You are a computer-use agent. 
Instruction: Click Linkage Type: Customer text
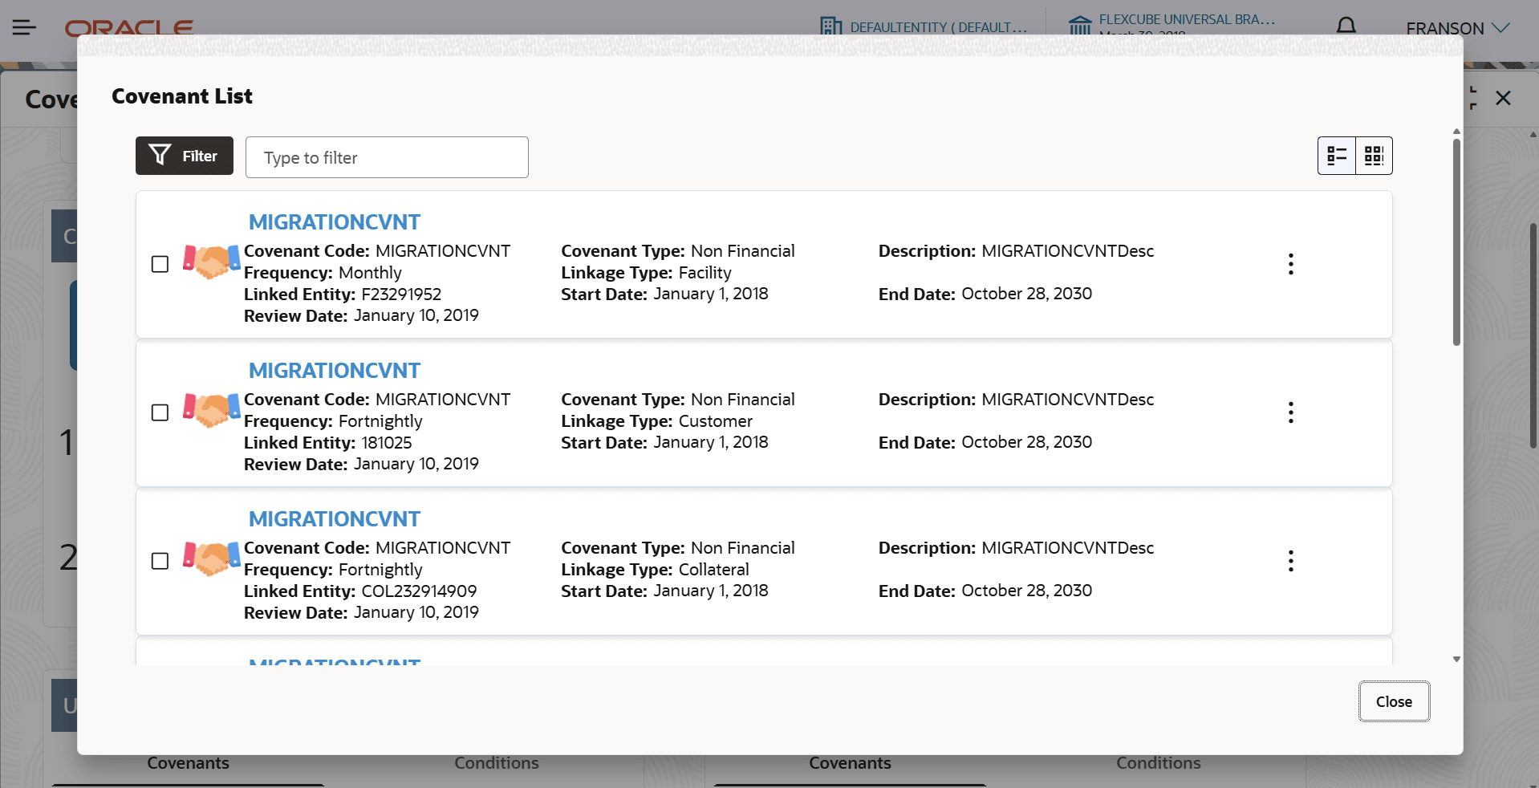pyautogui.click(x=656, y=421)
